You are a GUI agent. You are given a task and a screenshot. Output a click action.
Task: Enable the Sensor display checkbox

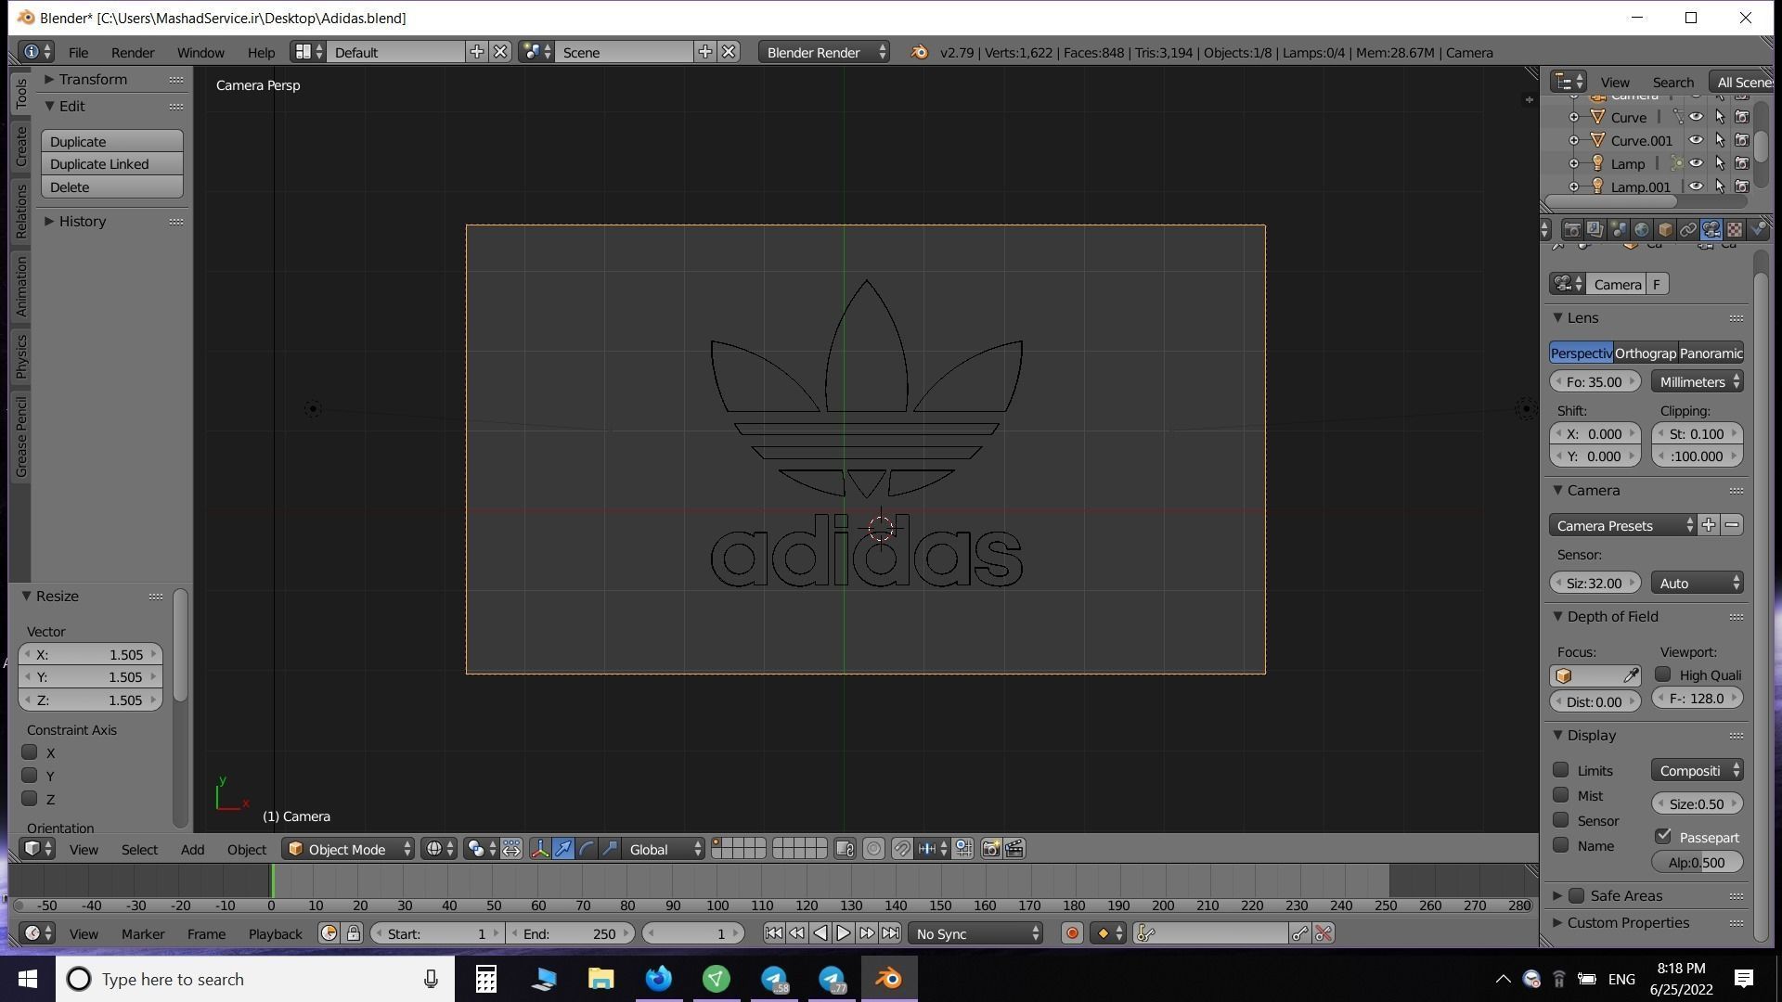click(1561, 820)
